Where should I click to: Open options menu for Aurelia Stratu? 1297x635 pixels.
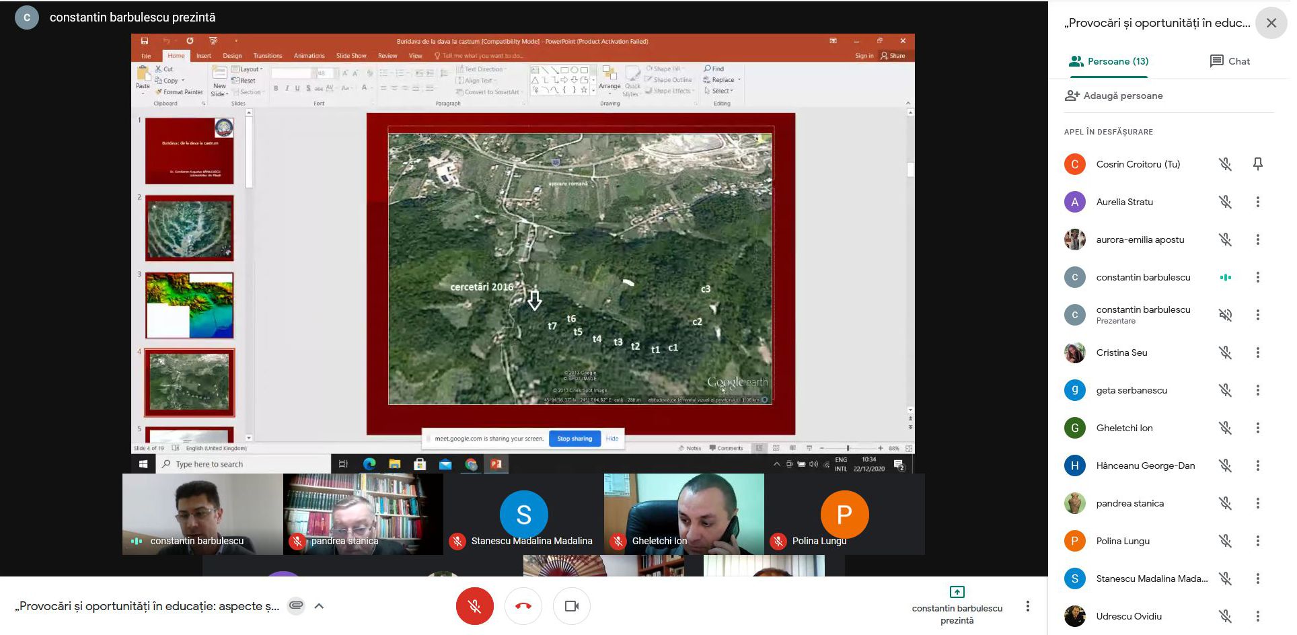pyautogui.click(x=1257, y=202)
